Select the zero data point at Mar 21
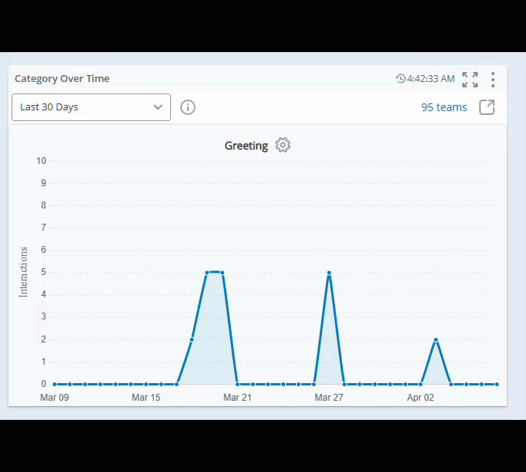 click(238, 384)
